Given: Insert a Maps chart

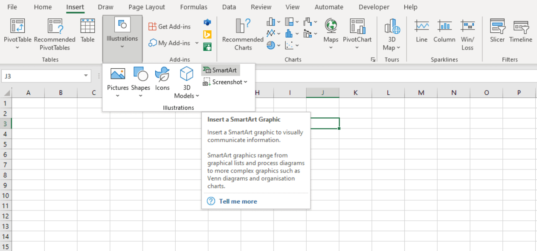Looking at the screenshot, I should (x=331, y=34).
